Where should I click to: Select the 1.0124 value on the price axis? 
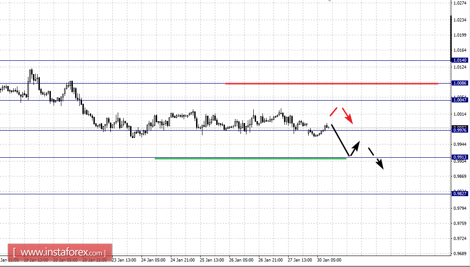click(460, 67)
